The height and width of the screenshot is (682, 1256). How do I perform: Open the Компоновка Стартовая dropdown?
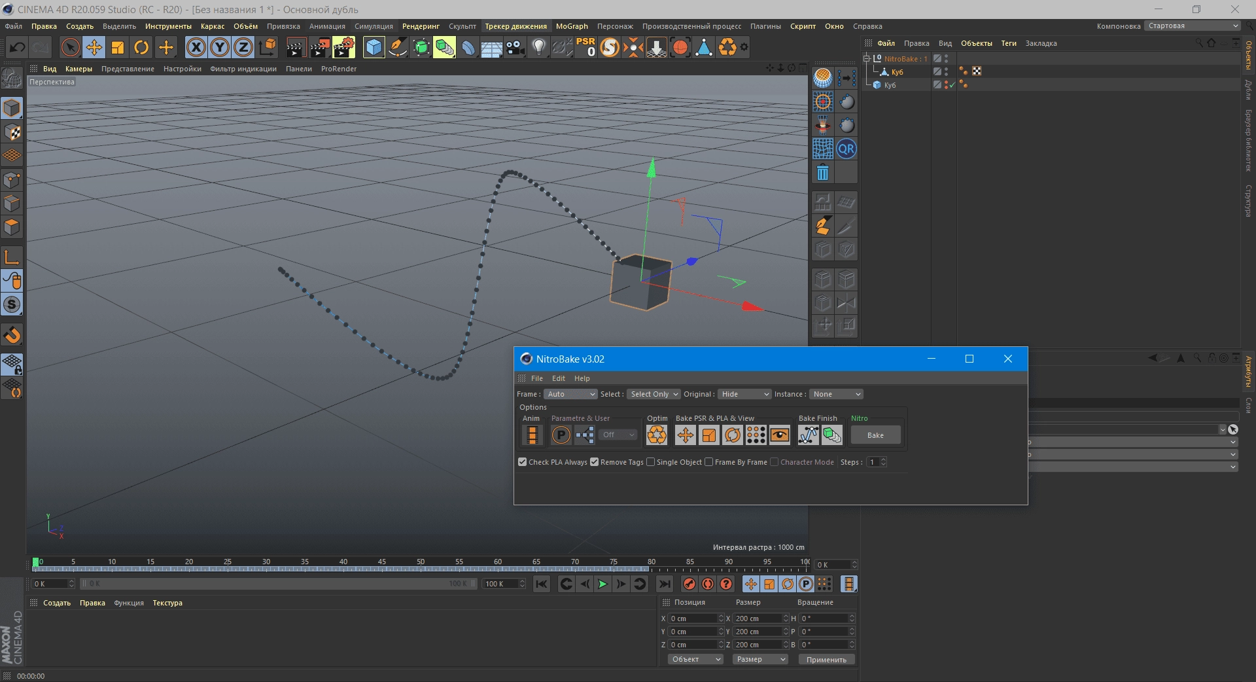pyautogui.click(x=1192, y=26)
